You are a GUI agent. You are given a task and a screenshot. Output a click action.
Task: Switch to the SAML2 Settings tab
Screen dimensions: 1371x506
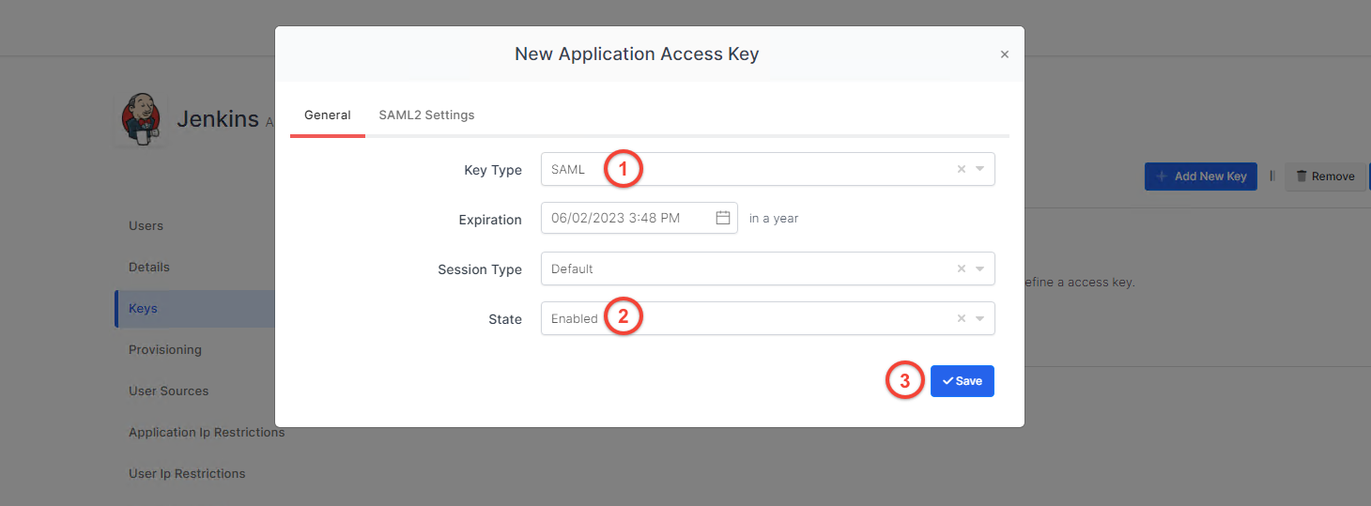[426, 115]
